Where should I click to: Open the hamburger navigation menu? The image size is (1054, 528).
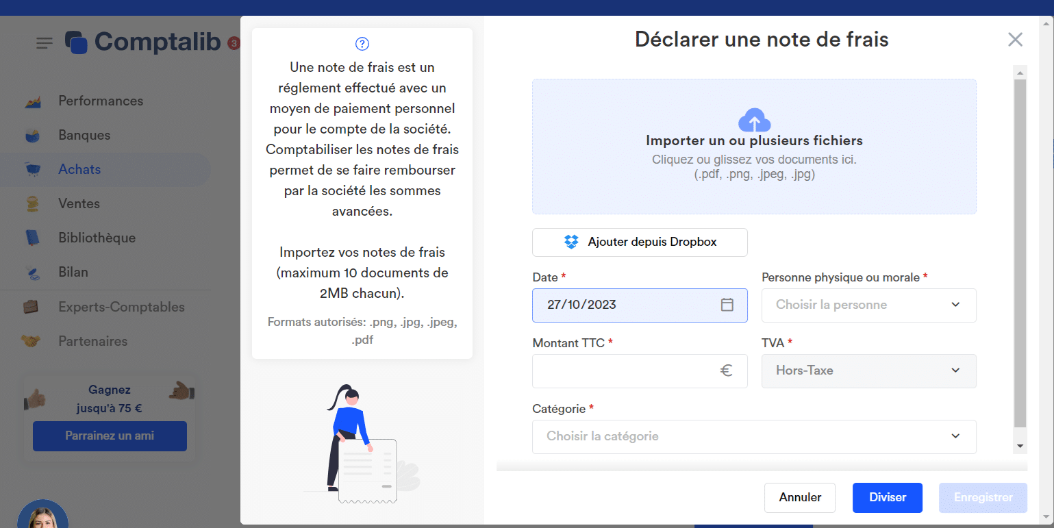coord(44,42)
